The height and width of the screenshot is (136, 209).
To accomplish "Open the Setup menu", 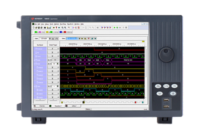I will click(x=47, y=24).
